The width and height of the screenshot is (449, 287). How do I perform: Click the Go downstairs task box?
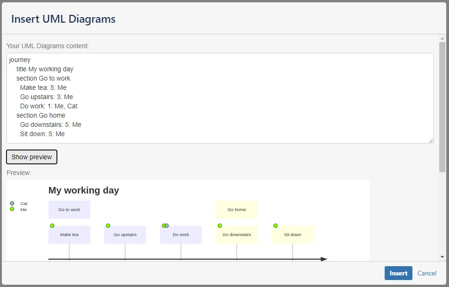[x=237, y=235]
